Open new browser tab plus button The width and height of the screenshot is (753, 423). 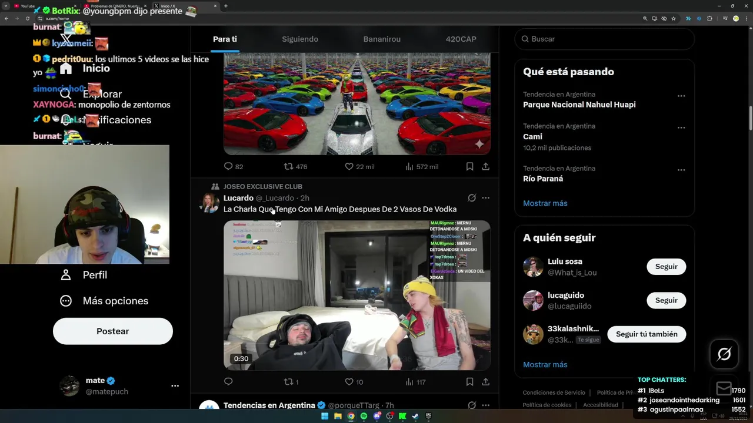226,6
